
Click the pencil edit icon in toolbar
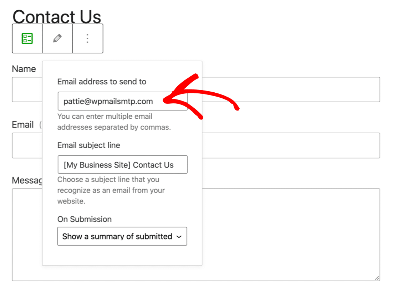pyautogui.click(x=57, y=38)
